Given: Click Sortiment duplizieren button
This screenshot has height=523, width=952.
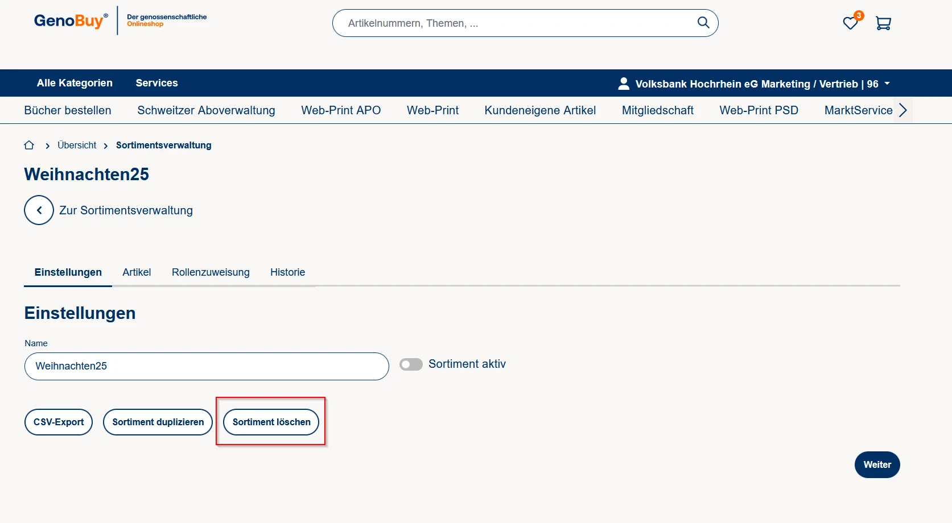Looking at the screenshot, I should click(x=158, y=422).
